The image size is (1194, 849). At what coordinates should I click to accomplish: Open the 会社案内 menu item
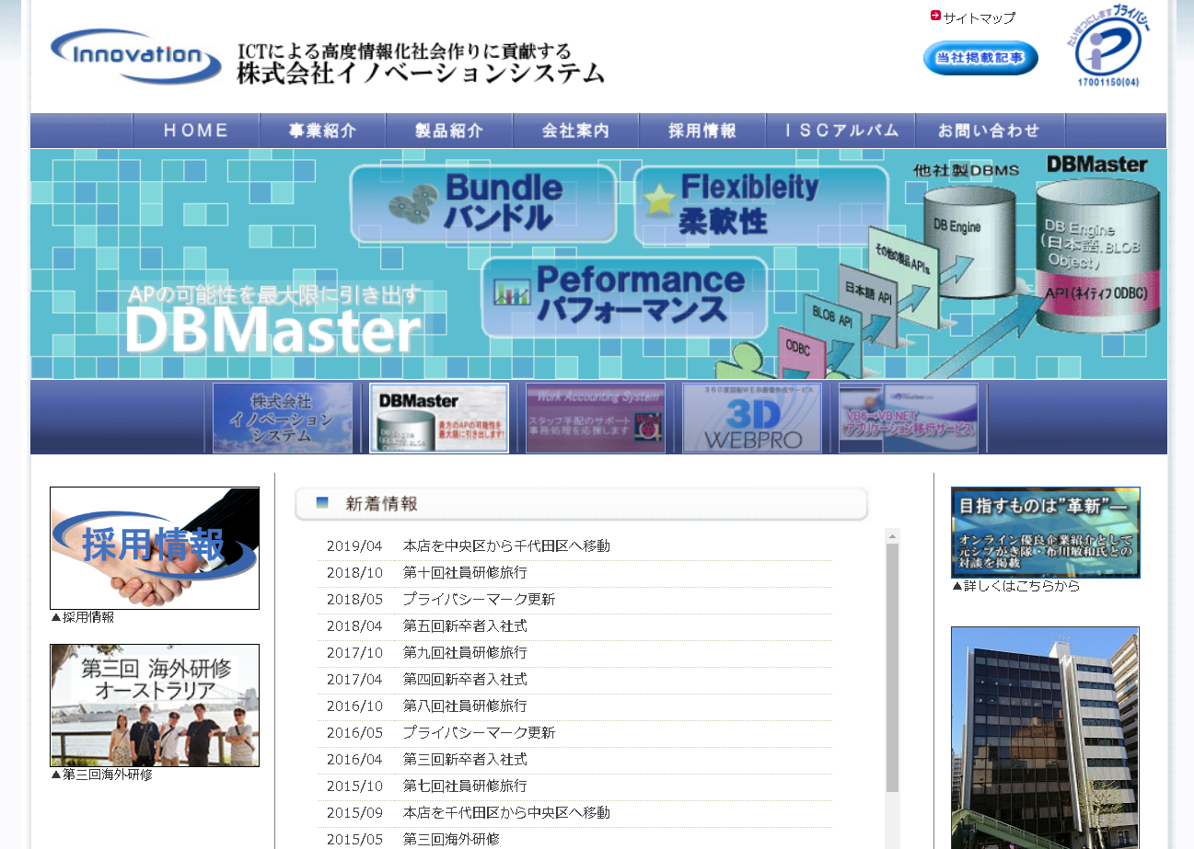[x=576, y=131]
